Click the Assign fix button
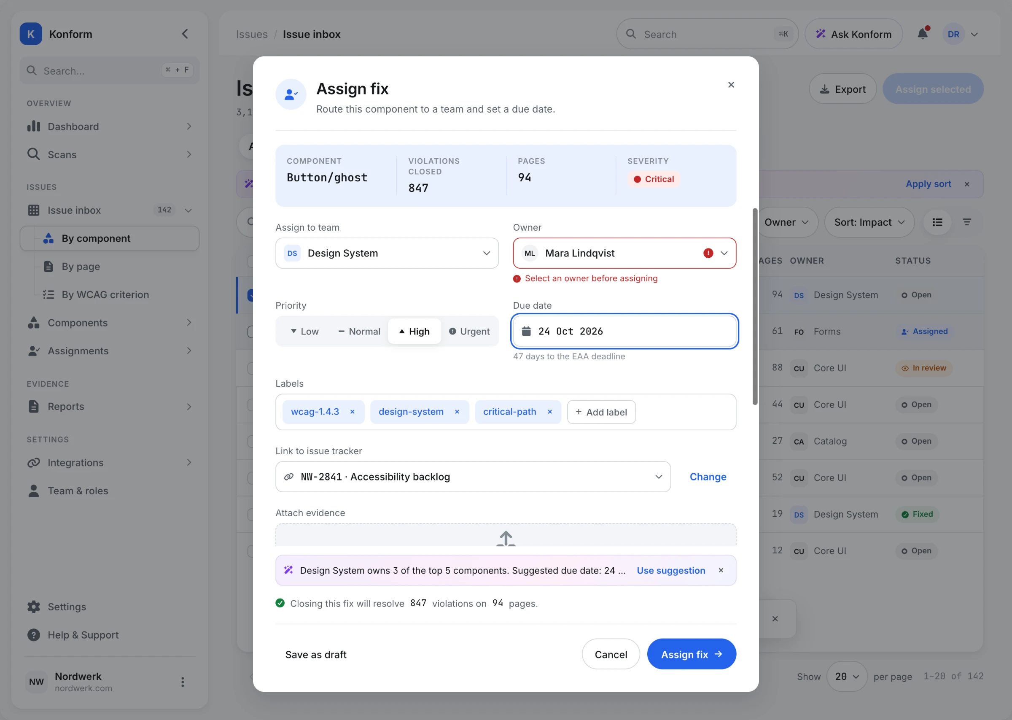 tap(691, 654)
